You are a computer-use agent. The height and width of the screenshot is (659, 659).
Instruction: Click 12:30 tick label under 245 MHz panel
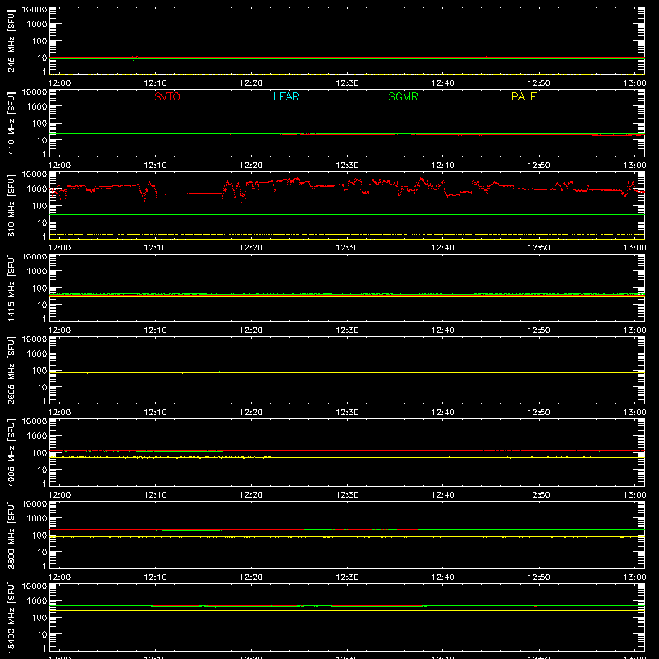(x=347, y=83)
